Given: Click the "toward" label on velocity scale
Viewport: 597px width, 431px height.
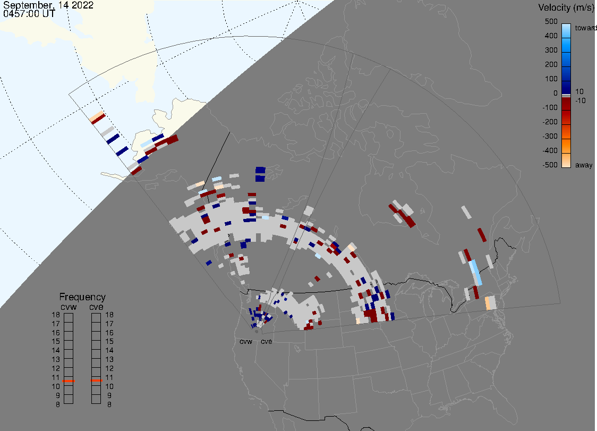Looking at the screenshot, I should tap(585, 28).
